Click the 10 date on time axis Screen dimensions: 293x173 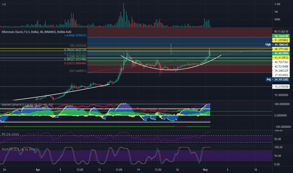tap(256, 170)
